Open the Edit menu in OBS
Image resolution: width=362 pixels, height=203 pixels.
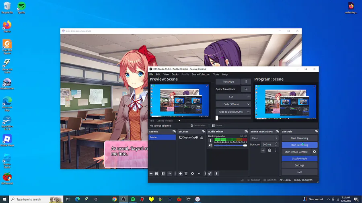coord(158,74)
